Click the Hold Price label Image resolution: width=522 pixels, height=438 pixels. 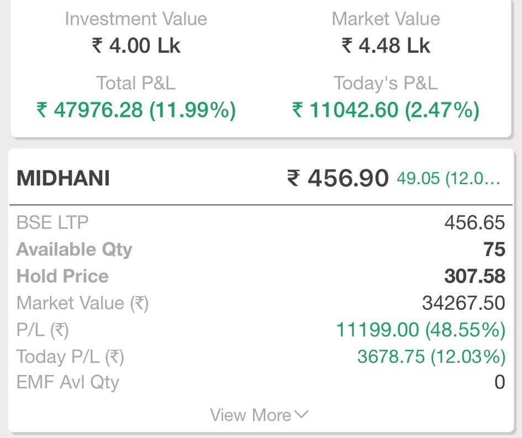pyautogui.click(x=62, y=276)
